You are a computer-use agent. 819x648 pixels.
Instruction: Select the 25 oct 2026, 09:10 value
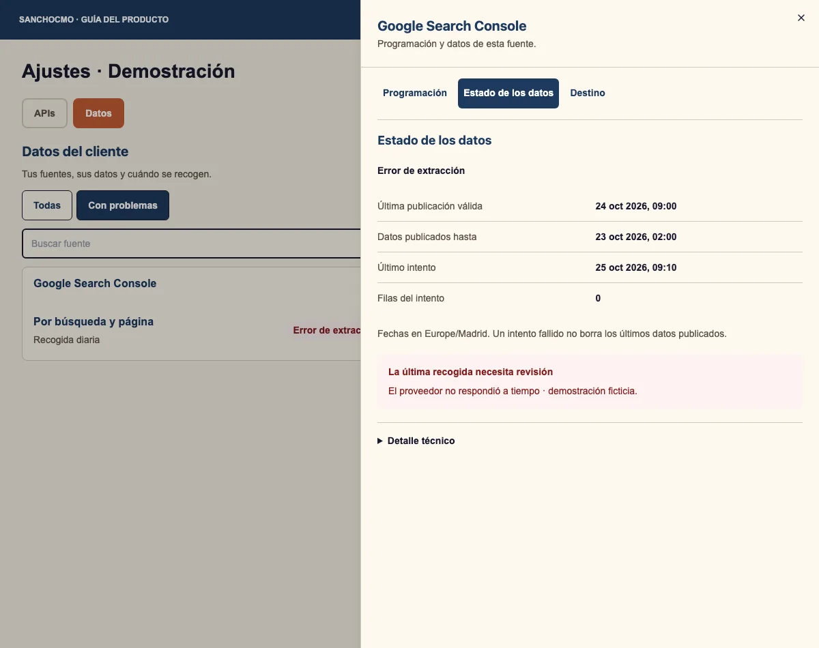pos(636,267)
